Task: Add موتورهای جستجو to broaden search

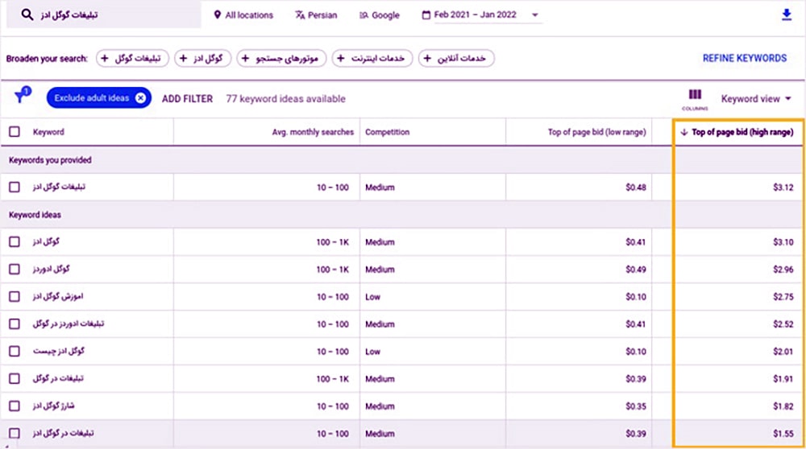Action: click(x=281, y=58)
